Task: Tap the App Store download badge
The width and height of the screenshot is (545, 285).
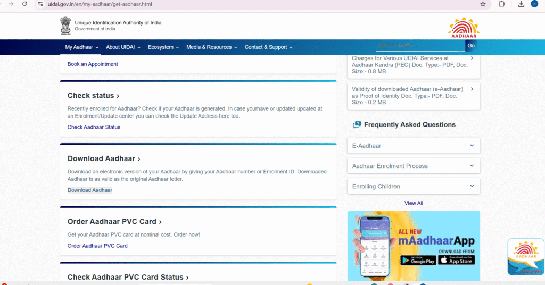Action: click(456, 260)
